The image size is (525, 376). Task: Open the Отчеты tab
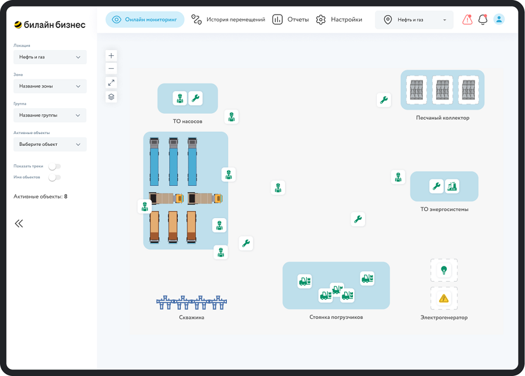[290, 20]
